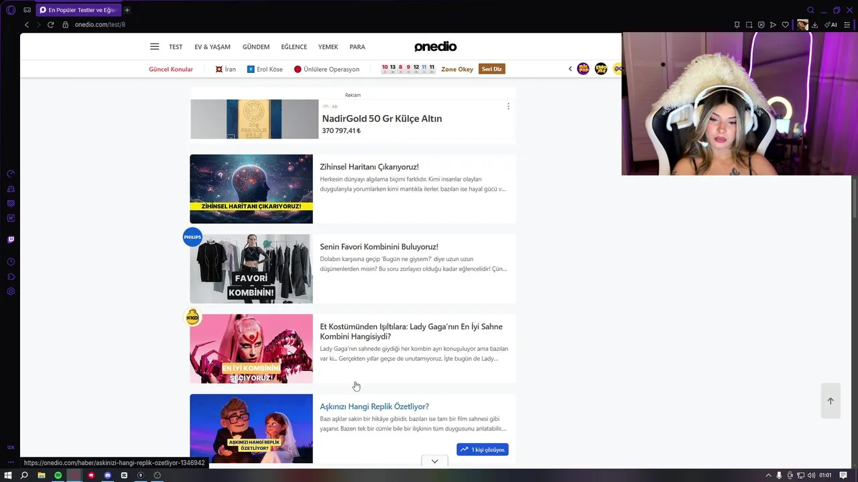Click the yellow sponsor badge on Lady Gaga card
858x482 pixels.
(192, 317)
